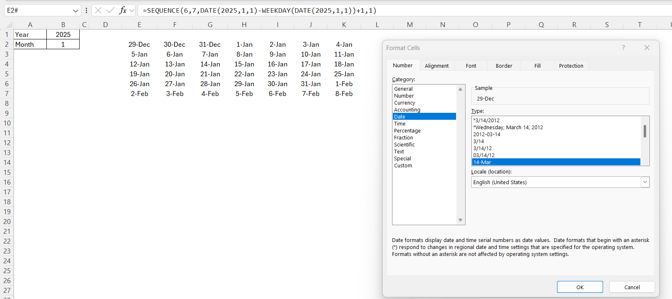Image resolution: width=672 pixels, height=299 pixels.
Task: Switch to the Protection tab
Action: [571, 66]
